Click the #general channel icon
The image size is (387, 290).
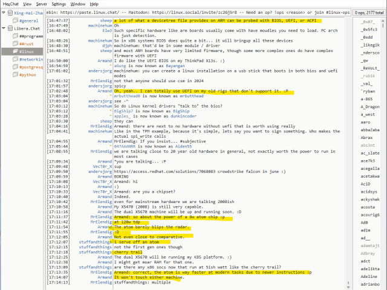pyautogui.click(x=15, y=21)
